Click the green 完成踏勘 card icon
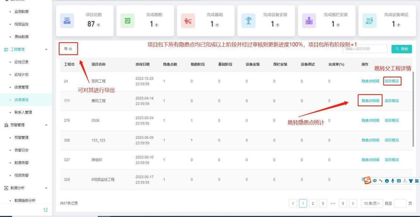 coord(127,21)
